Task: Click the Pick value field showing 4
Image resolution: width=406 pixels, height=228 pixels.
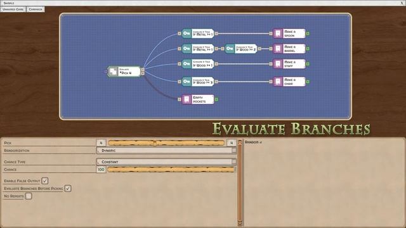Action: (101, 142)
